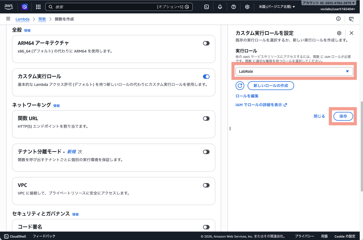
Task: Click 情報 link next to ネットワーキング
Action: 56,106
